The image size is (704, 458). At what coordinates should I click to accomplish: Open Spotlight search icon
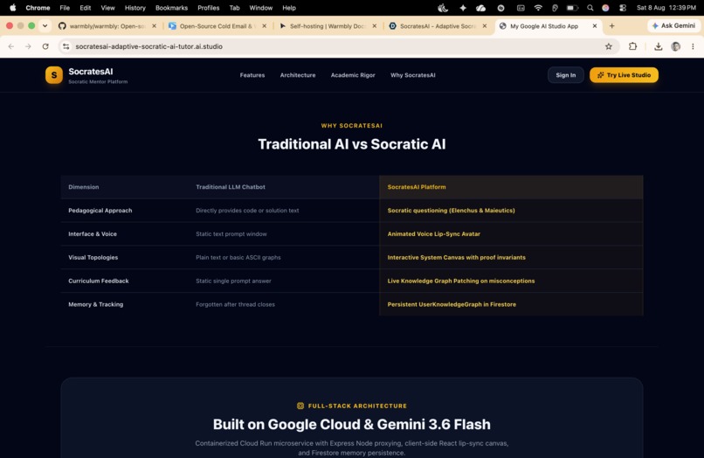pyautogui.click(x=590, y=8)
